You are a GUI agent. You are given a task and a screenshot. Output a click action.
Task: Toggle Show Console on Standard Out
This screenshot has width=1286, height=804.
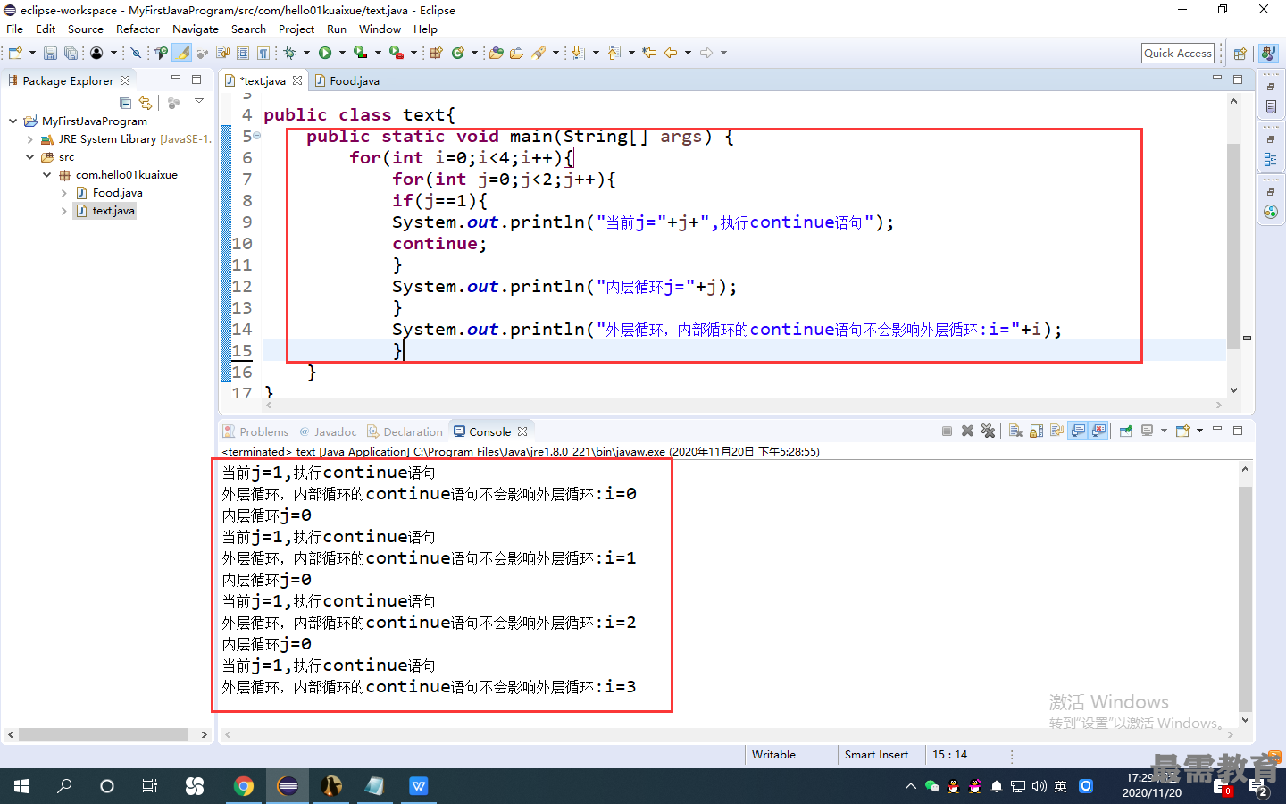pyautogui.click(x=1078, y=431)
